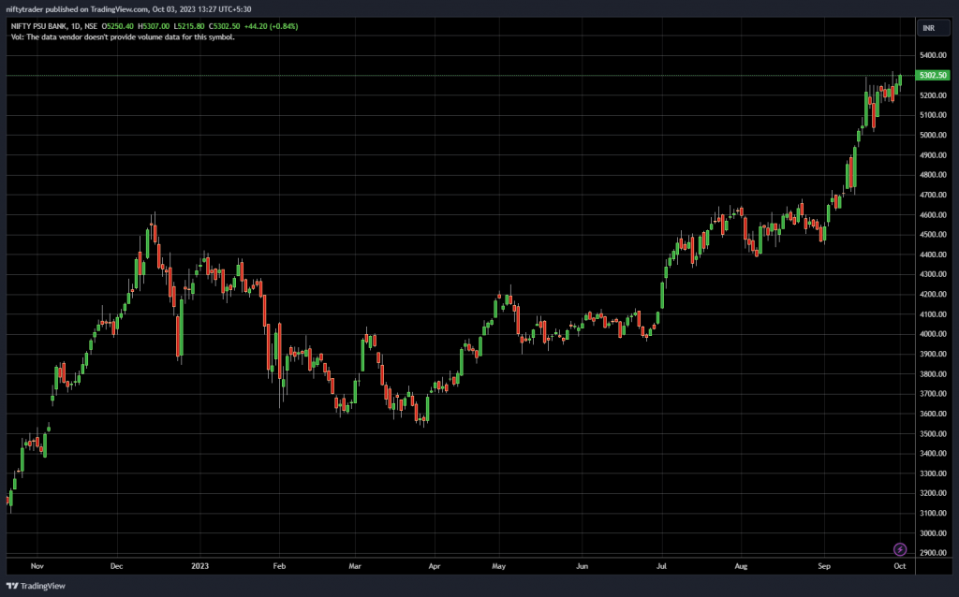
Task: Click the May label on time axis
Action: coord(499,566)
